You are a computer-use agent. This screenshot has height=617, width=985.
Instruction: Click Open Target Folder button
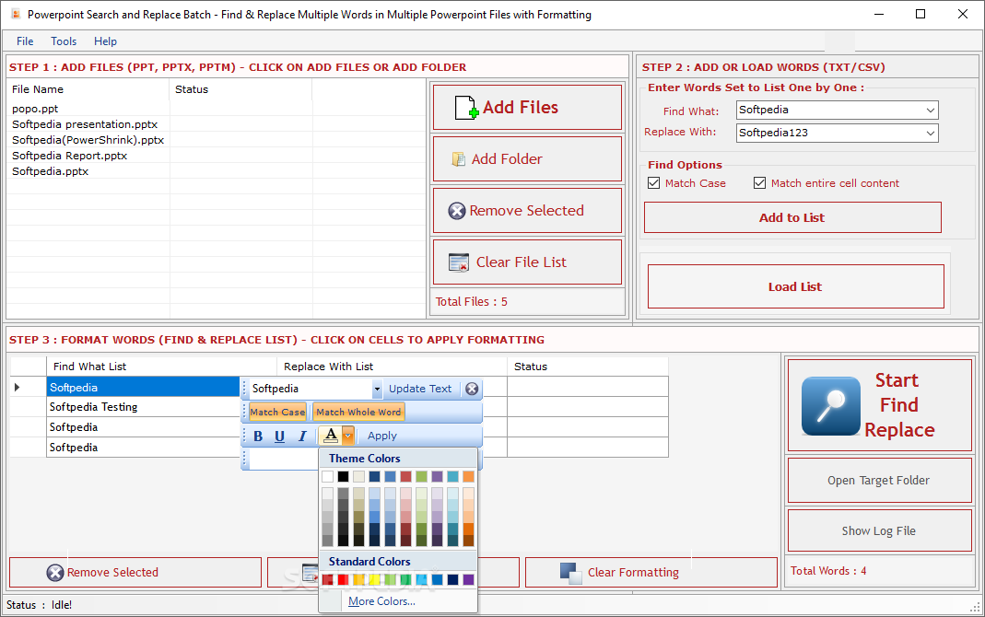(x=879, y=480)
